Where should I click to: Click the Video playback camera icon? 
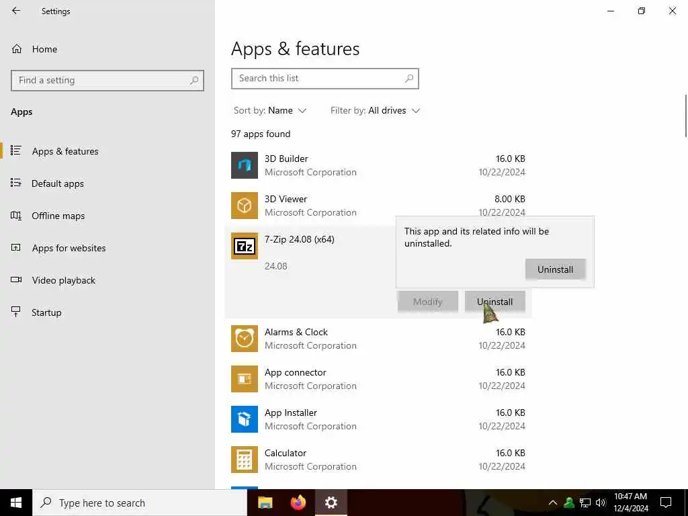[x=16, y=279]
